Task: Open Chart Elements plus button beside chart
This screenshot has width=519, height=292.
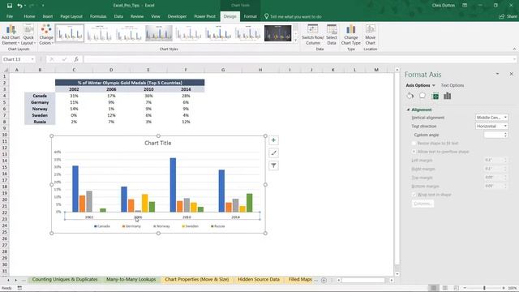Action: point(273,140)
